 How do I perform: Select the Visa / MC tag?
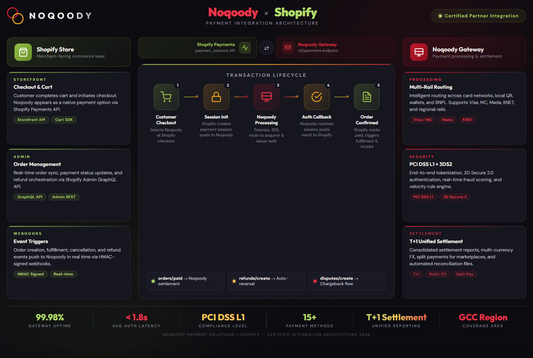[x=423, y=120]
